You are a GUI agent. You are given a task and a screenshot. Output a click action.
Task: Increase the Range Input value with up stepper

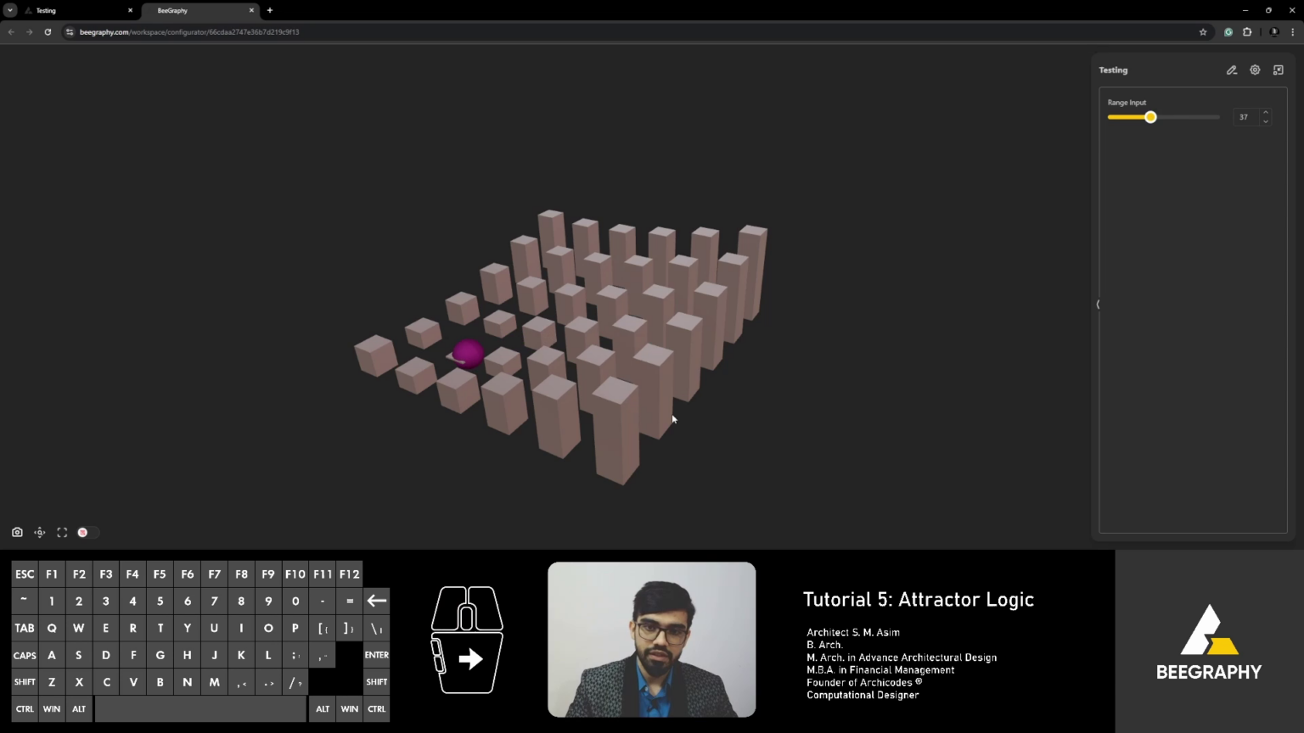[x=1265, y=112]
